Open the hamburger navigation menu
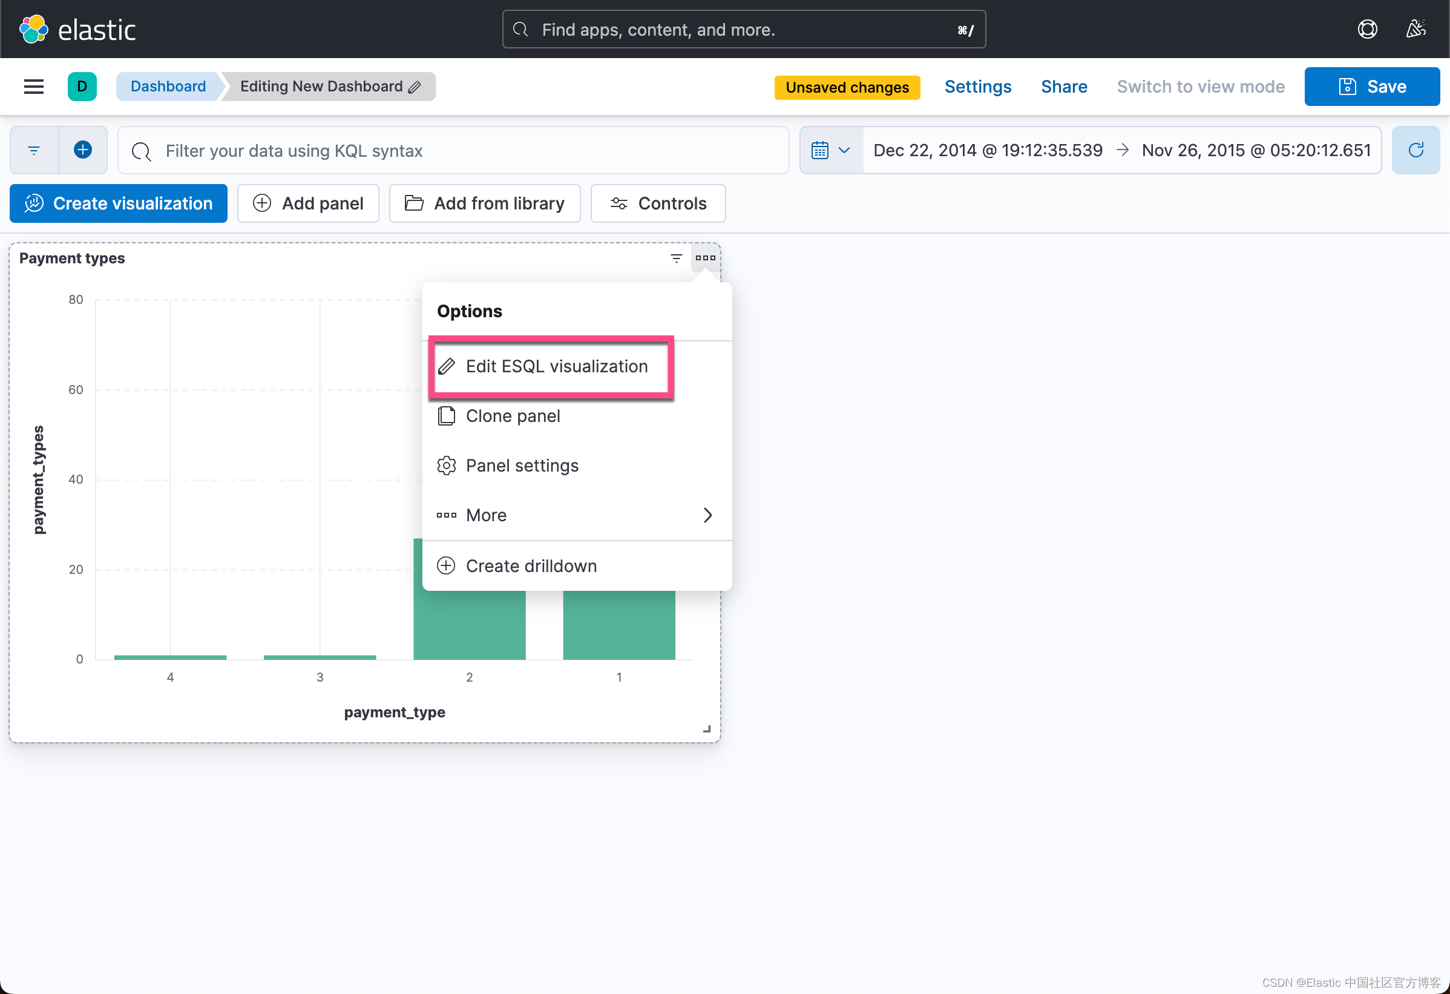The width and height of the screenshot is (1450, 994). tap(34, 87)
